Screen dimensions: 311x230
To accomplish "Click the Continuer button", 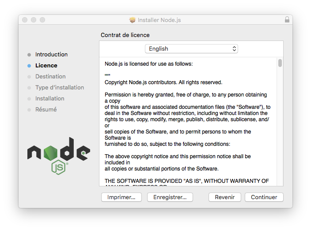I will [264, 197].
